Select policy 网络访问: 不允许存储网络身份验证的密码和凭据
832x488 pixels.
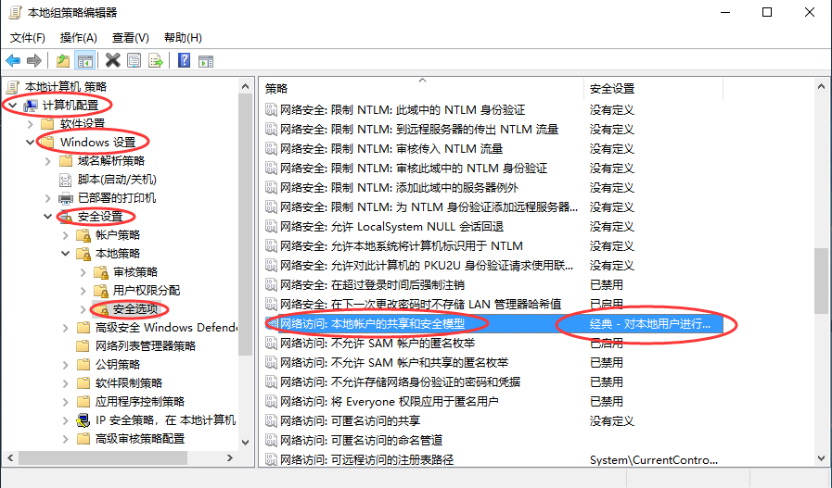(x=400, y=382)
